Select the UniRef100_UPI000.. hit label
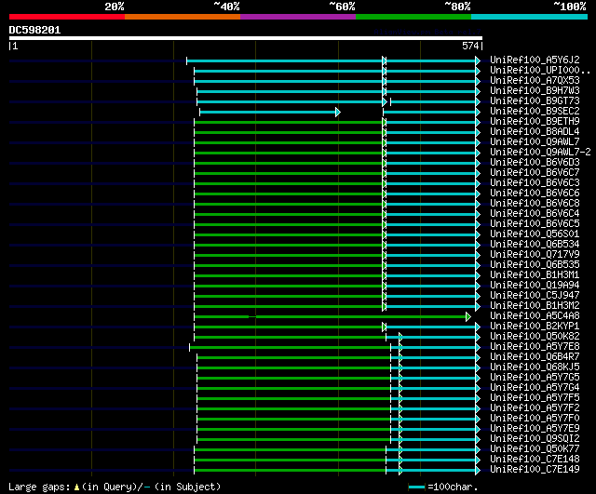The image size is (596, 494). [540, 71]
